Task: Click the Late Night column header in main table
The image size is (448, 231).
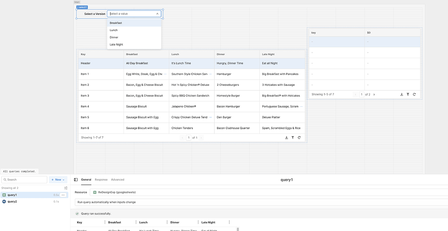Action: click(x=282, y=54)
